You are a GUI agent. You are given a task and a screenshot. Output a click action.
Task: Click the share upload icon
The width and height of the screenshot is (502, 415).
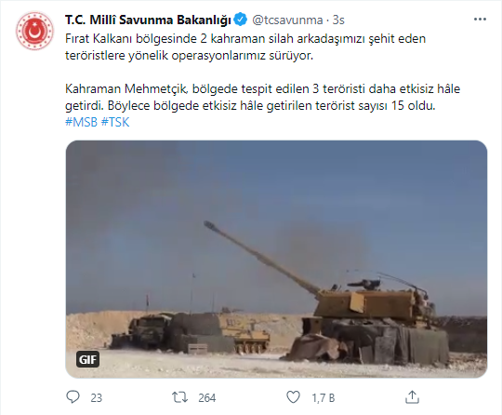[x=412, y=397]
